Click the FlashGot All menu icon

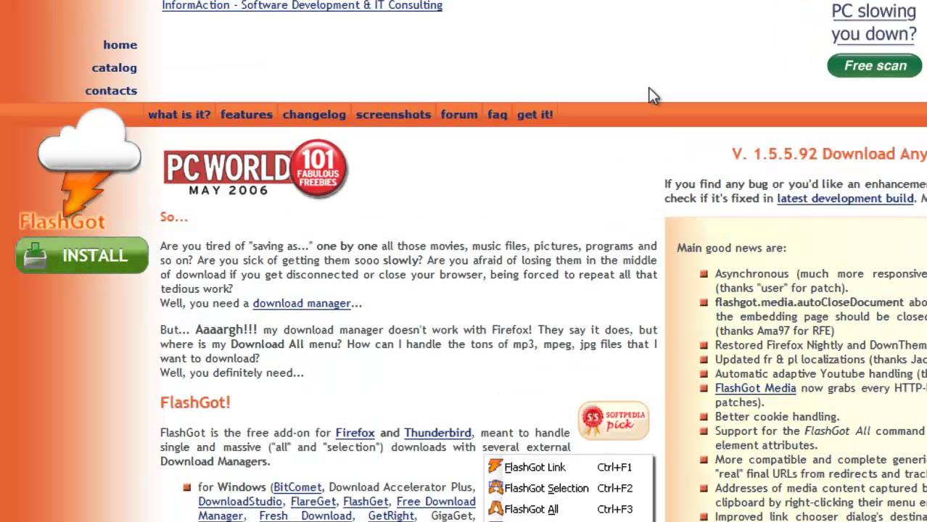(495, 508)
